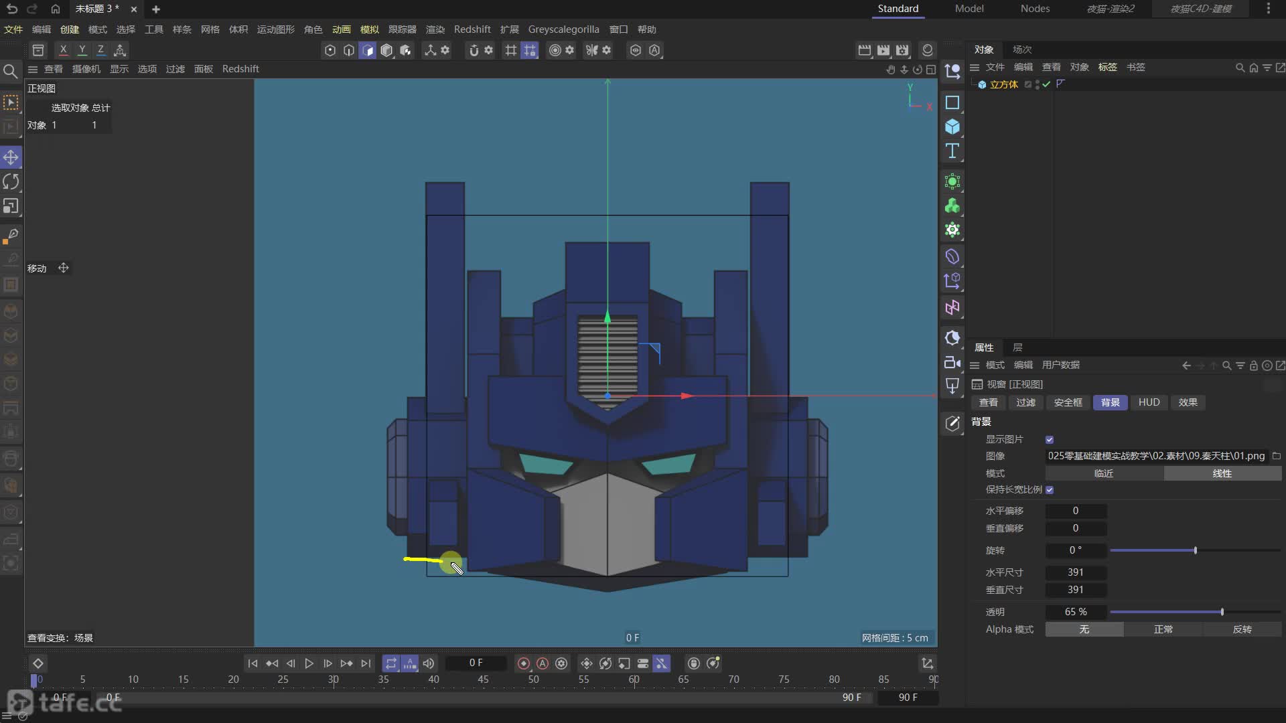Viewport: 1286px width, 723px height.
Task: Open the viewport 显示 menu
Action: click(119, 69)
